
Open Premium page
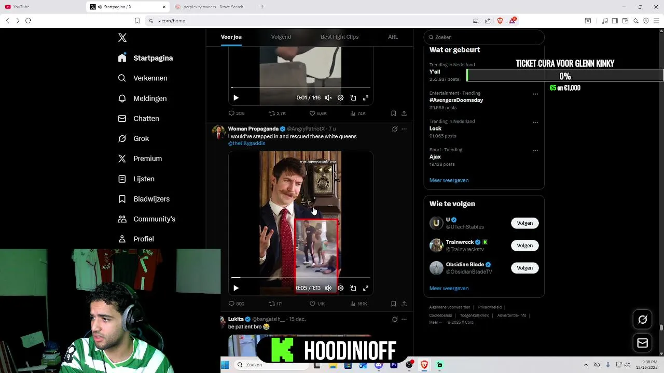pyautogui.click(x=140, y=159)
